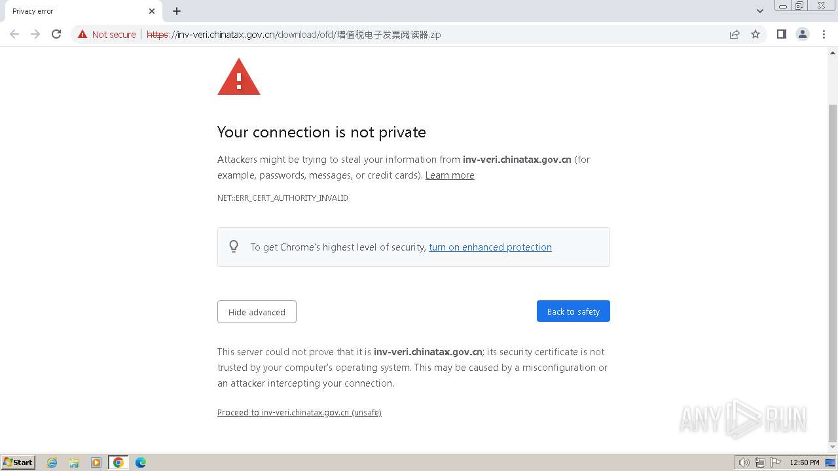
Task: Open File Explorer from the taskbar
Action: coord(74,462)
